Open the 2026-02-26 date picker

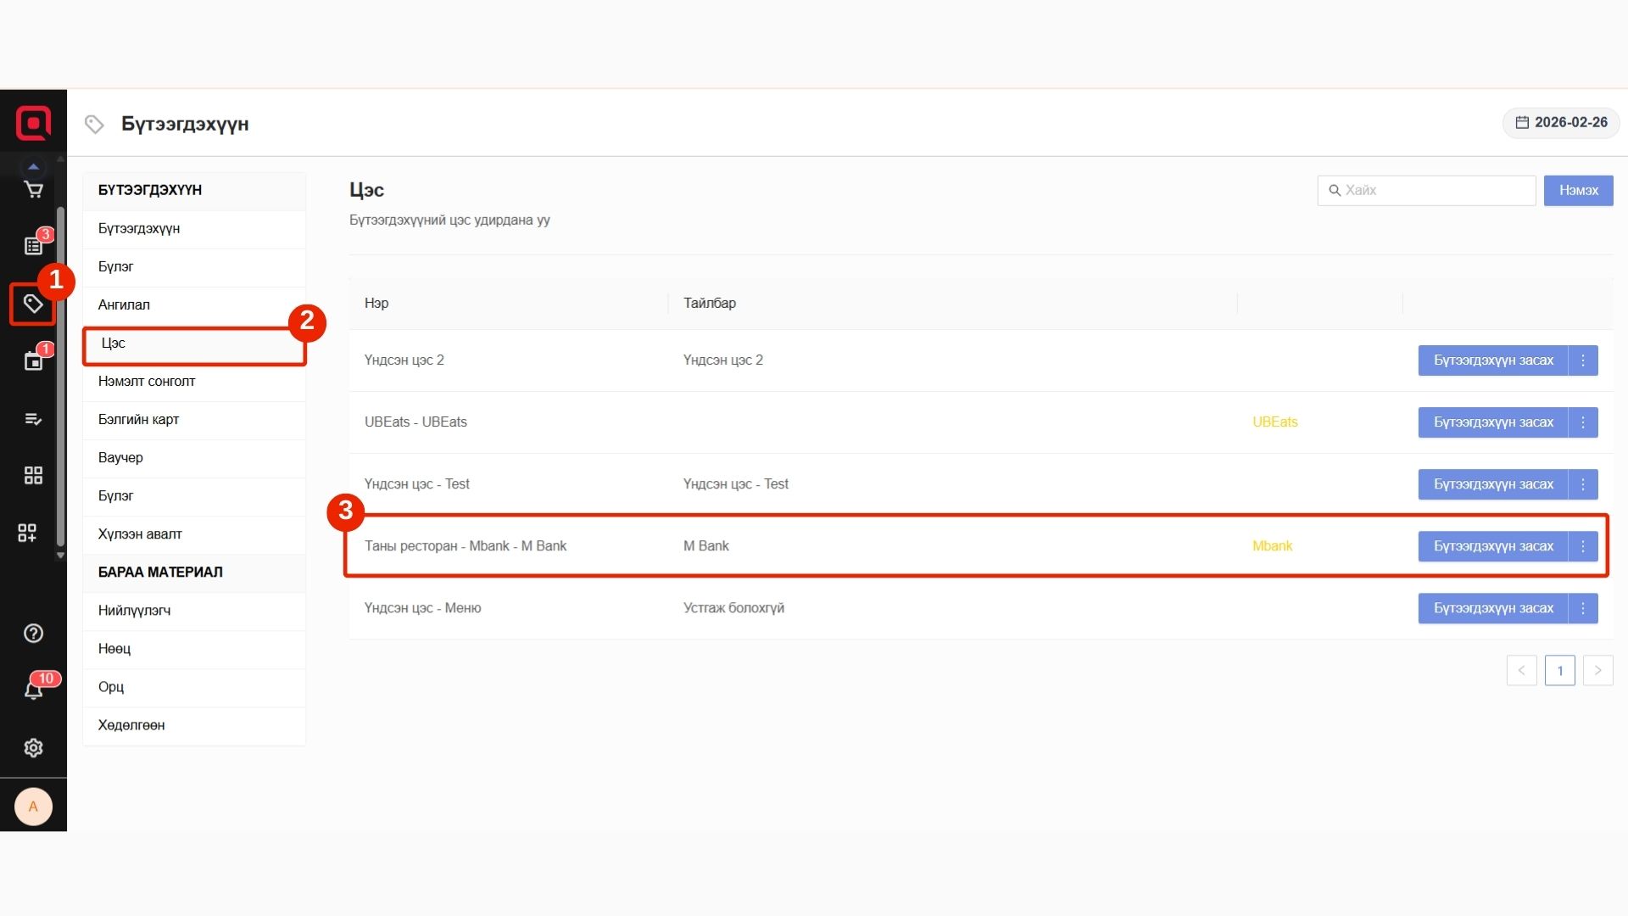(x=1561, y=122)
